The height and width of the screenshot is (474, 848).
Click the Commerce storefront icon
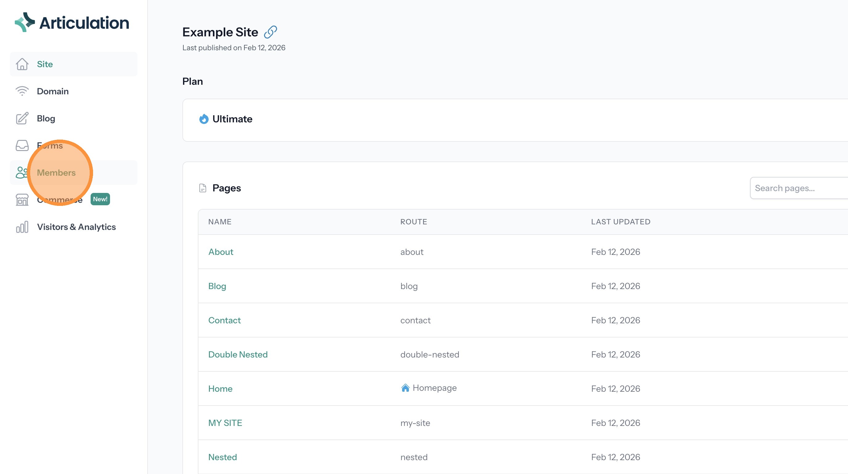coord(22,199)
